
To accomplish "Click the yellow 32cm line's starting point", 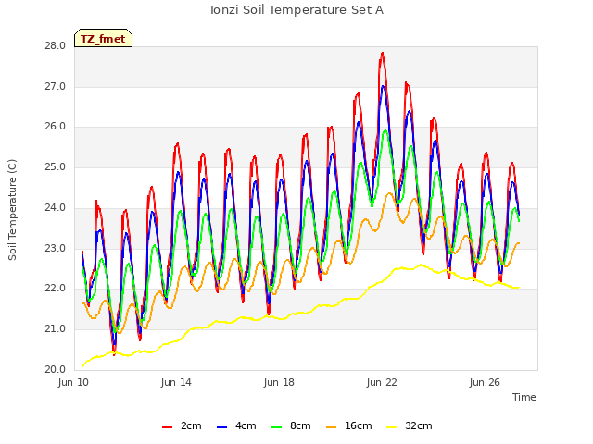I will point(82,366).
